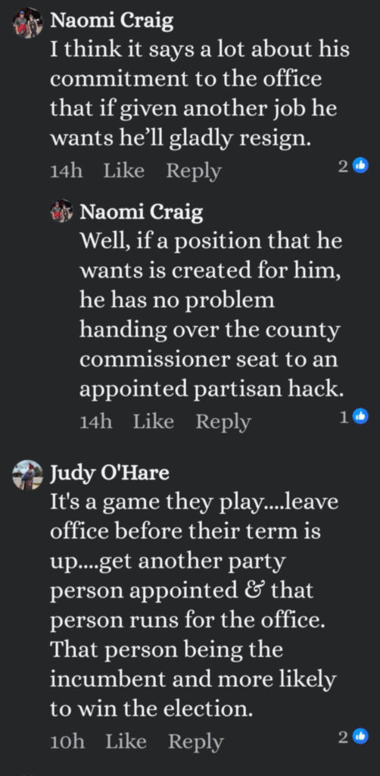Viewport: 380px width, 776px height.
Task: Open the Naomi Craig name above 'Well, if a position'
Action: (x=142, y=211)
